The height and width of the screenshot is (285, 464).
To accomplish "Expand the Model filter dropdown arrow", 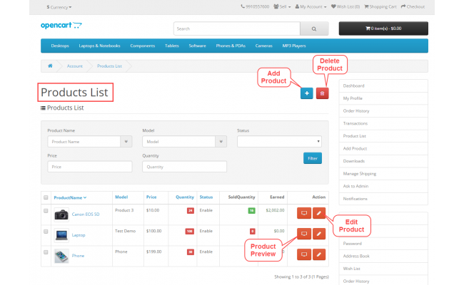I will pos(221,142).
